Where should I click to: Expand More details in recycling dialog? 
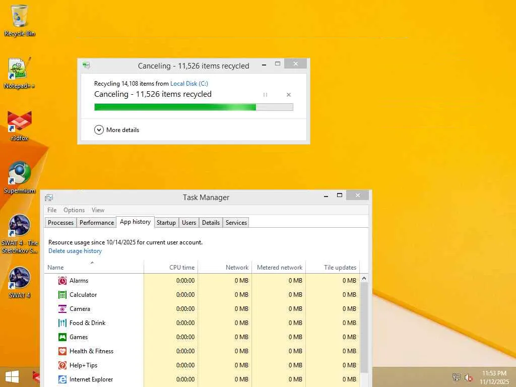click(x=116, y=130)
